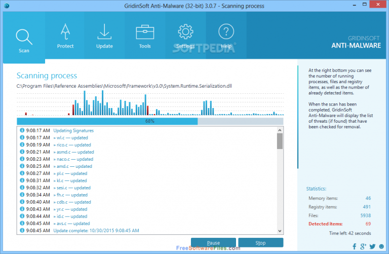Click info icon beside pl.c updated entry

(22, 173)
